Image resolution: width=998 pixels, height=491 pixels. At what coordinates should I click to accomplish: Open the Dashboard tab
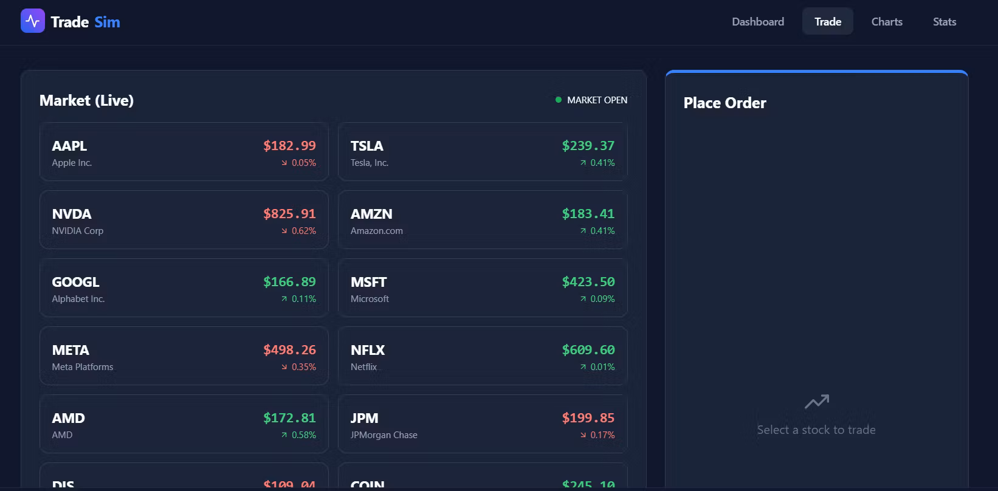(x=757, y=22)
